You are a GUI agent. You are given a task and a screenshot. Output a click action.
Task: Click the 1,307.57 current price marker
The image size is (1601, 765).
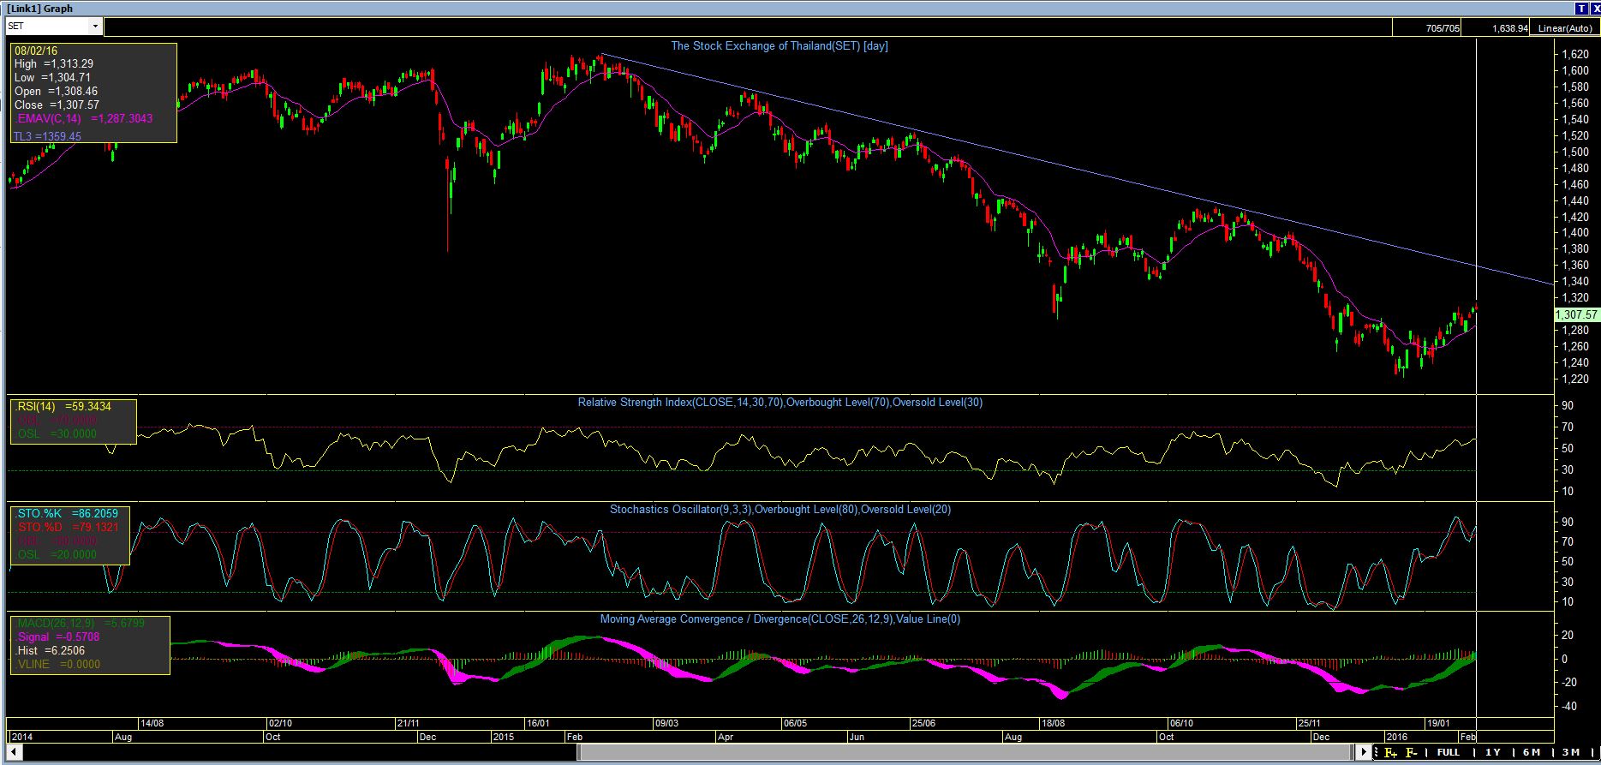click(1576, 315)
